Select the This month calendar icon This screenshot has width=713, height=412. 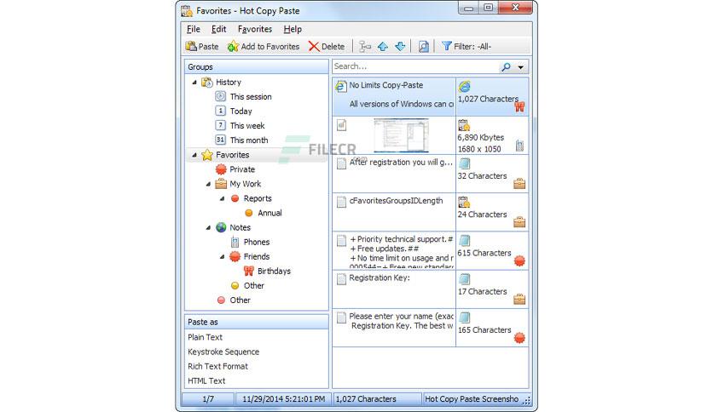point(221,140)
